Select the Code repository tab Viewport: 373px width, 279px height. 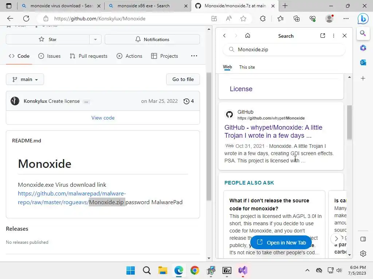[19, 56]
